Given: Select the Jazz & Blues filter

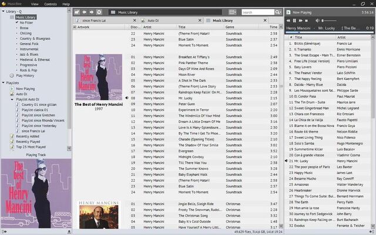Looking at the screenshot, I should (29, 54).
